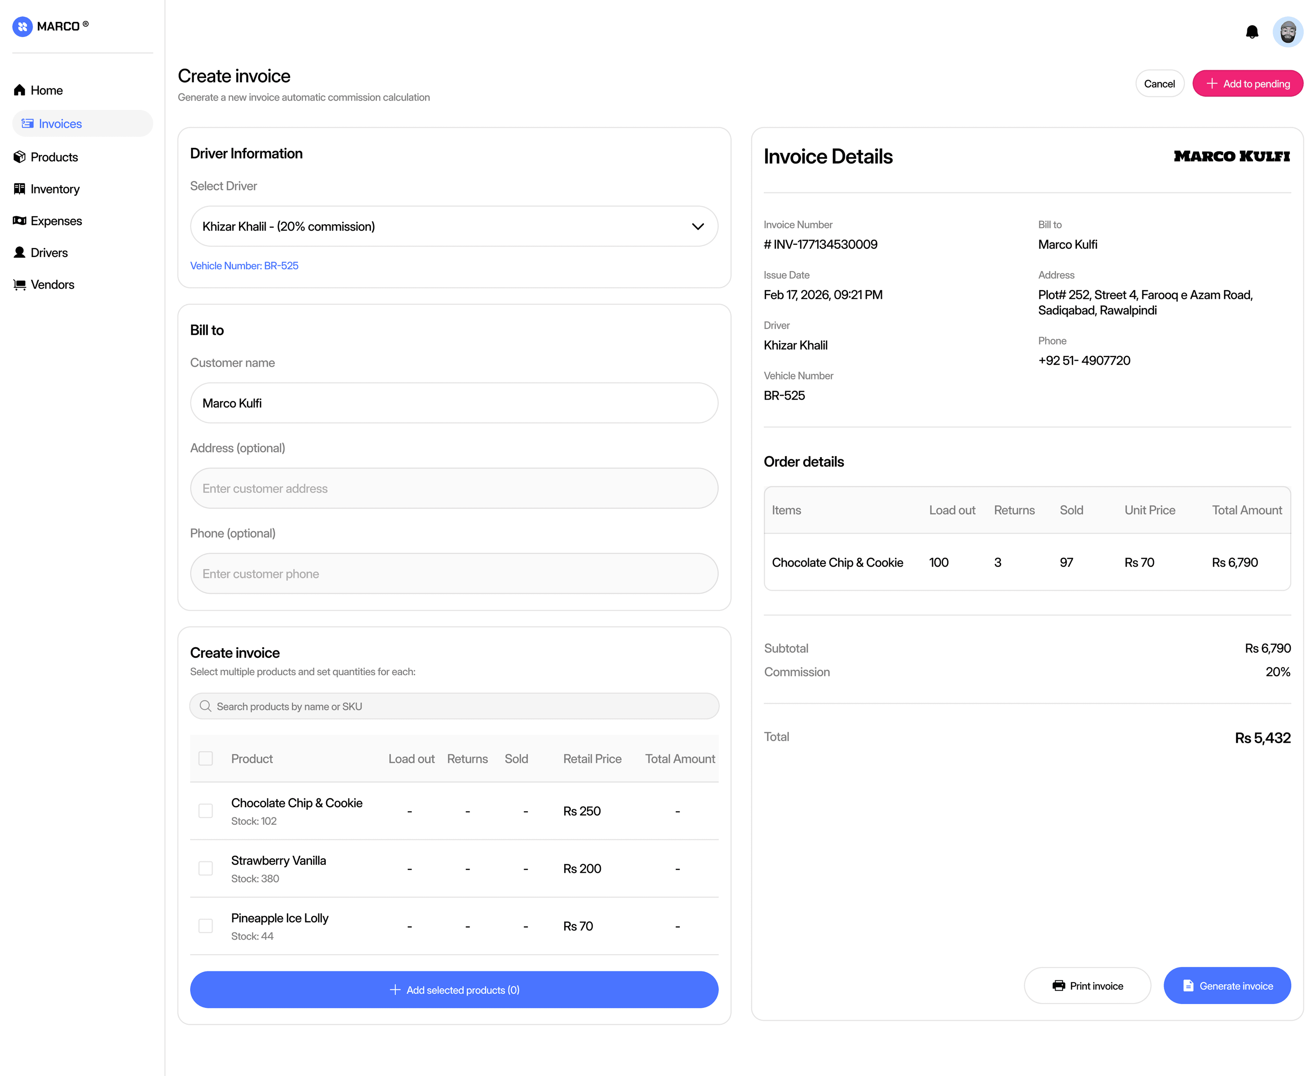1316x1076 pixels.
Task: Click the Products box icon
Action: pyautogui.click(x=20, y=157)
